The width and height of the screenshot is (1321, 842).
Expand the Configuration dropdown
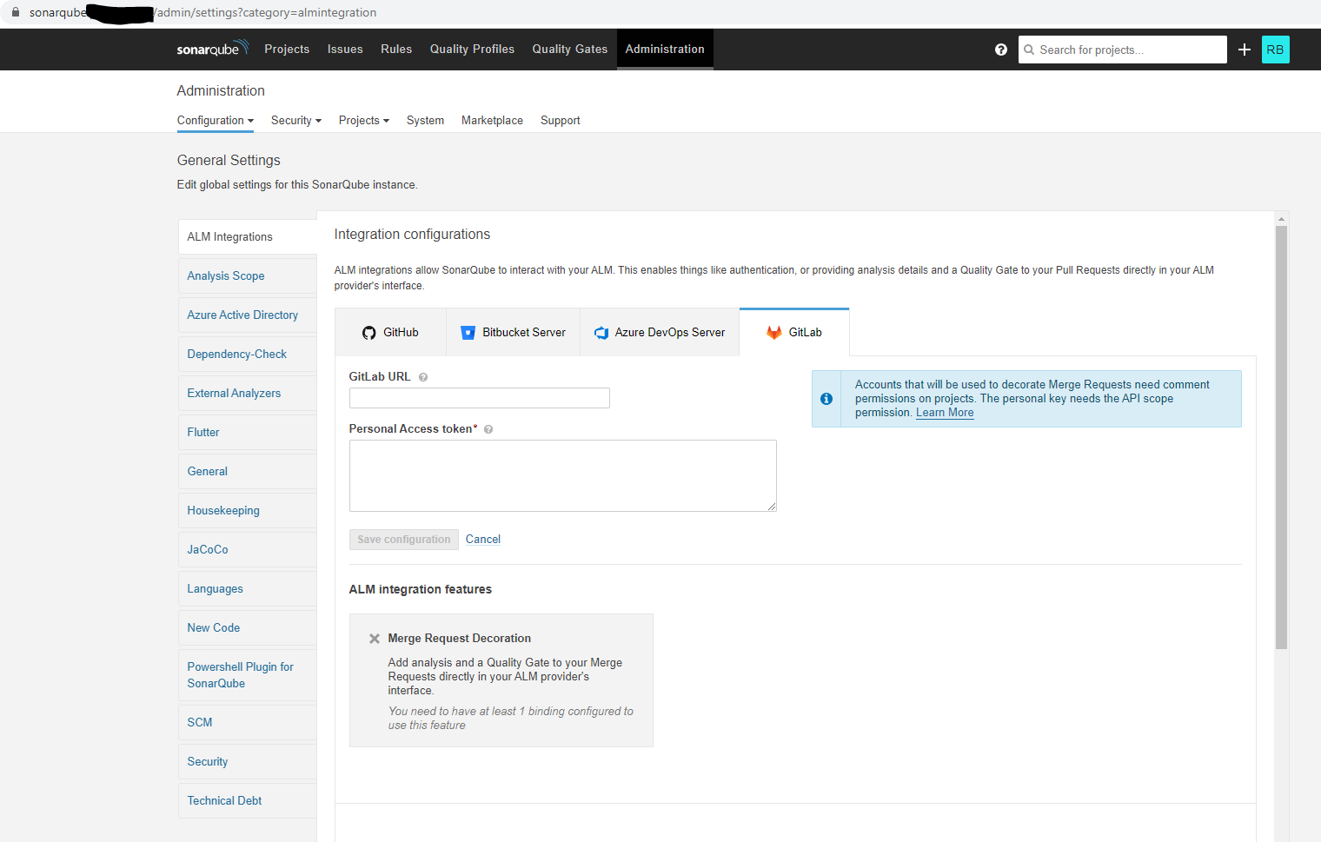(215, 121)
